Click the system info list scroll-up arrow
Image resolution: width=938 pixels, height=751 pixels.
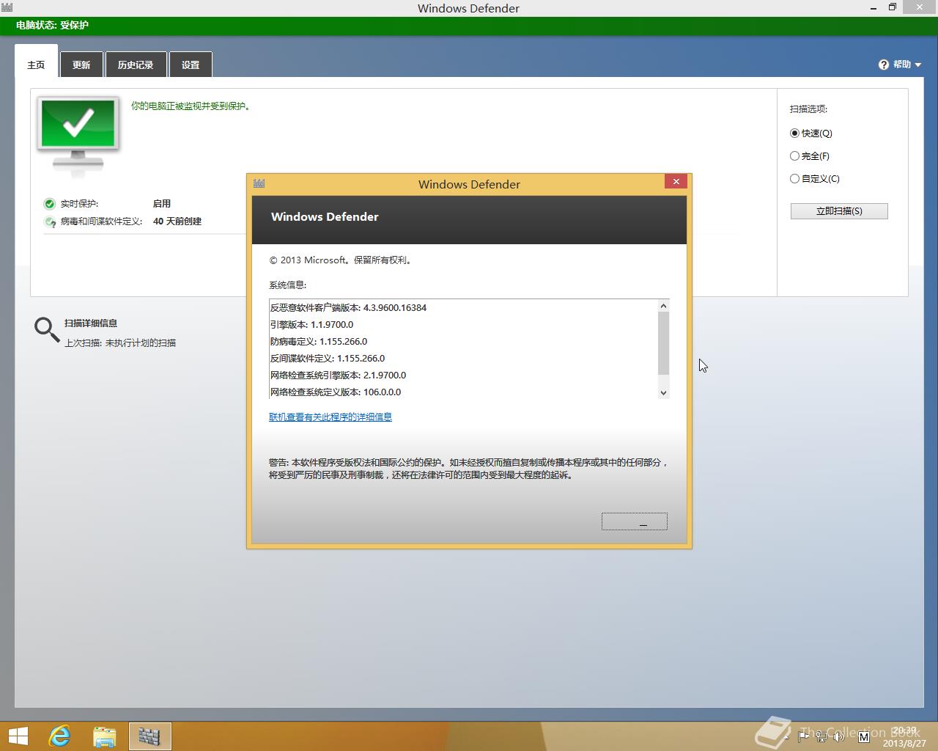tap(663, 306)
